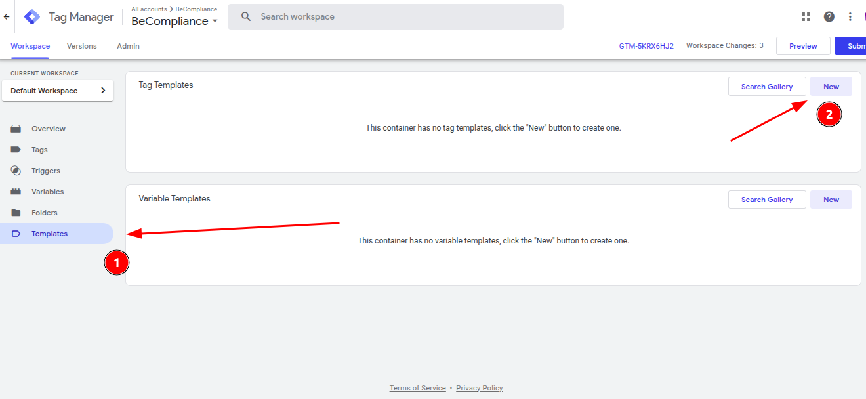
Task: Click the Tag Manager logo icon
Action: (32, 17)
